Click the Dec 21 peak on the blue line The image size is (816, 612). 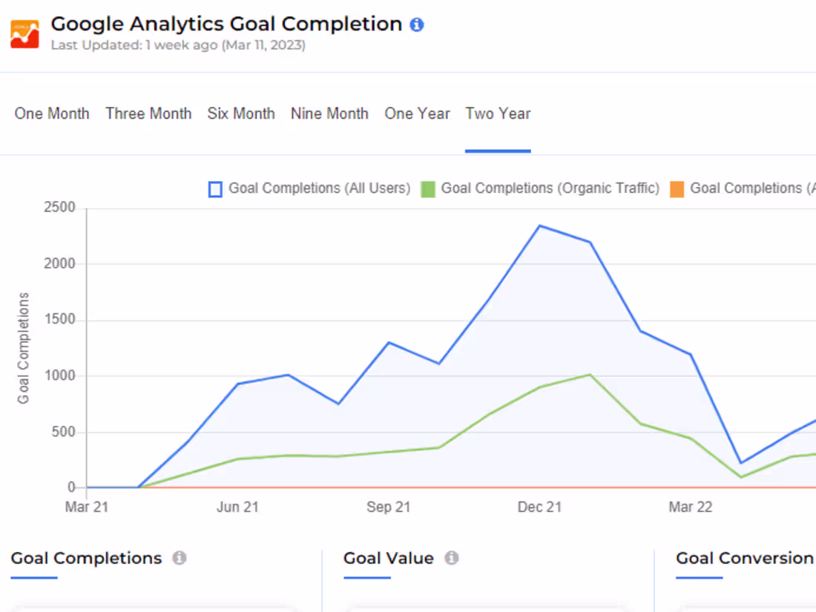point(539,226)
